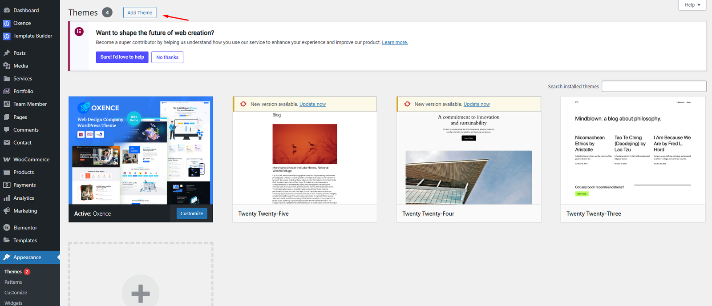
Task: Click the Analytics bar chart icon
Action: [7, 198]
